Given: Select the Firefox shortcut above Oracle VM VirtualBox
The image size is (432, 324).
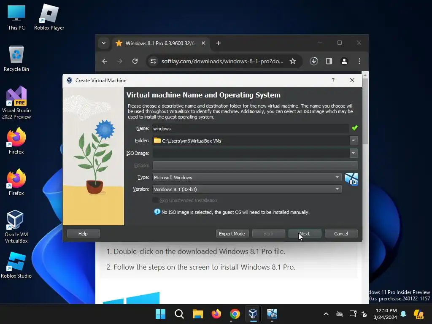Looking at the screenshot, I should coord(16,182).
